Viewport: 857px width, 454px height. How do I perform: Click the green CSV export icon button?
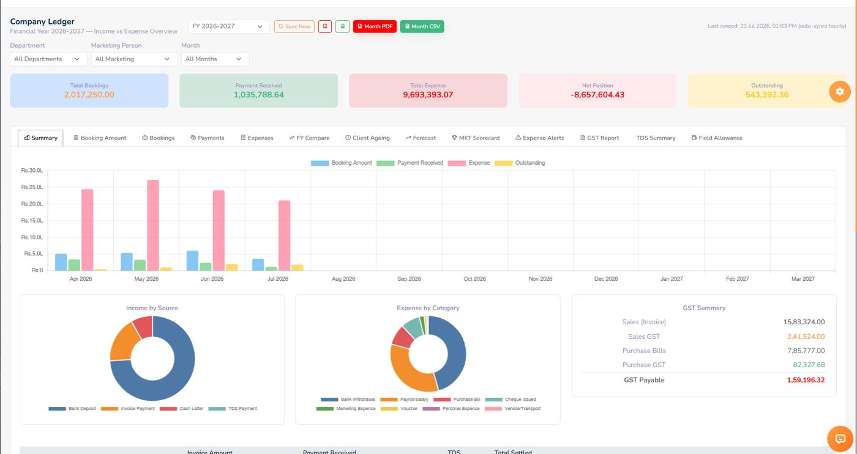click(x=342, y=26)
